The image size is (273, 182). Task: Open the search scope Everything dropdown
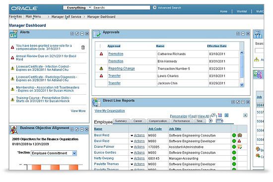point(90,7)
